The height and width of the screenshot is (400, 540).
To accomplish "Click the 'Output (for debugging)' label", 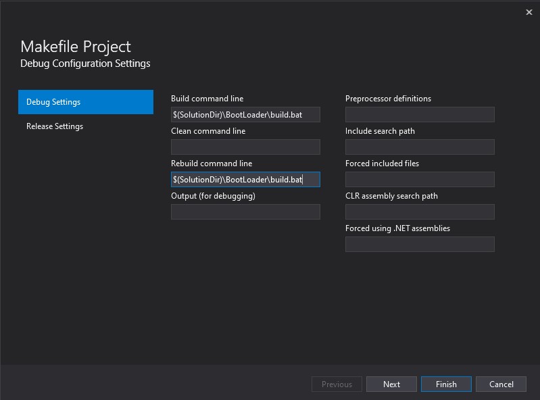I will (213, 196).
